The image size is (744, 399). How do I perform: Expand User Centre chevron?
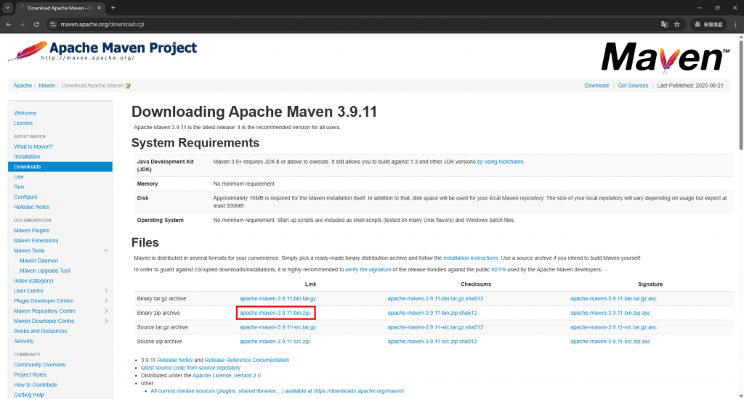106,290
